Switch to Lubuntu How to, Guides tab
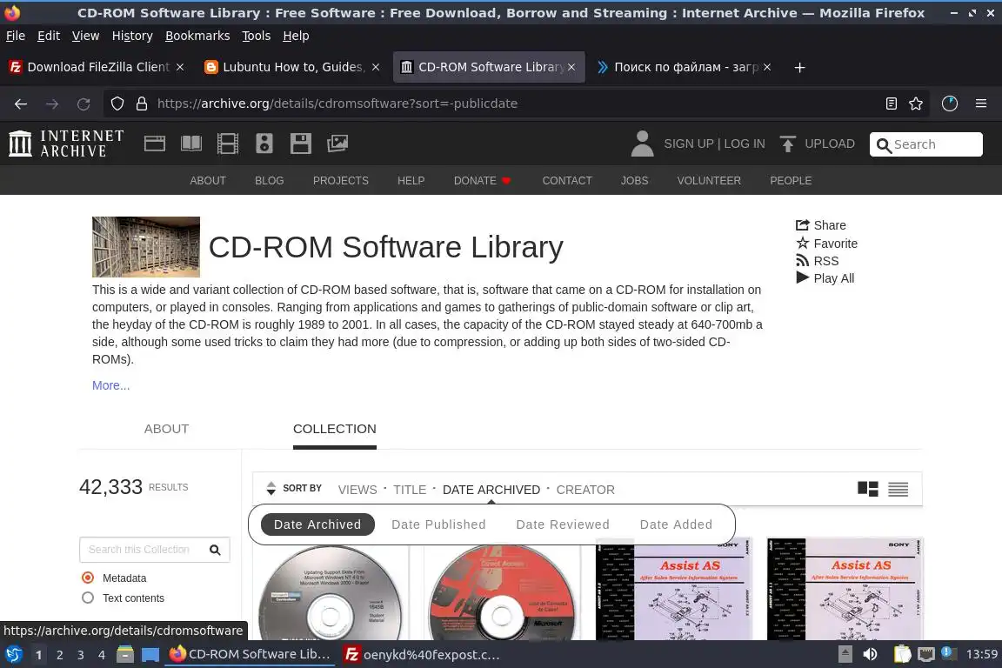Viewport: 1002px width, 668px height. click(292, 67)
